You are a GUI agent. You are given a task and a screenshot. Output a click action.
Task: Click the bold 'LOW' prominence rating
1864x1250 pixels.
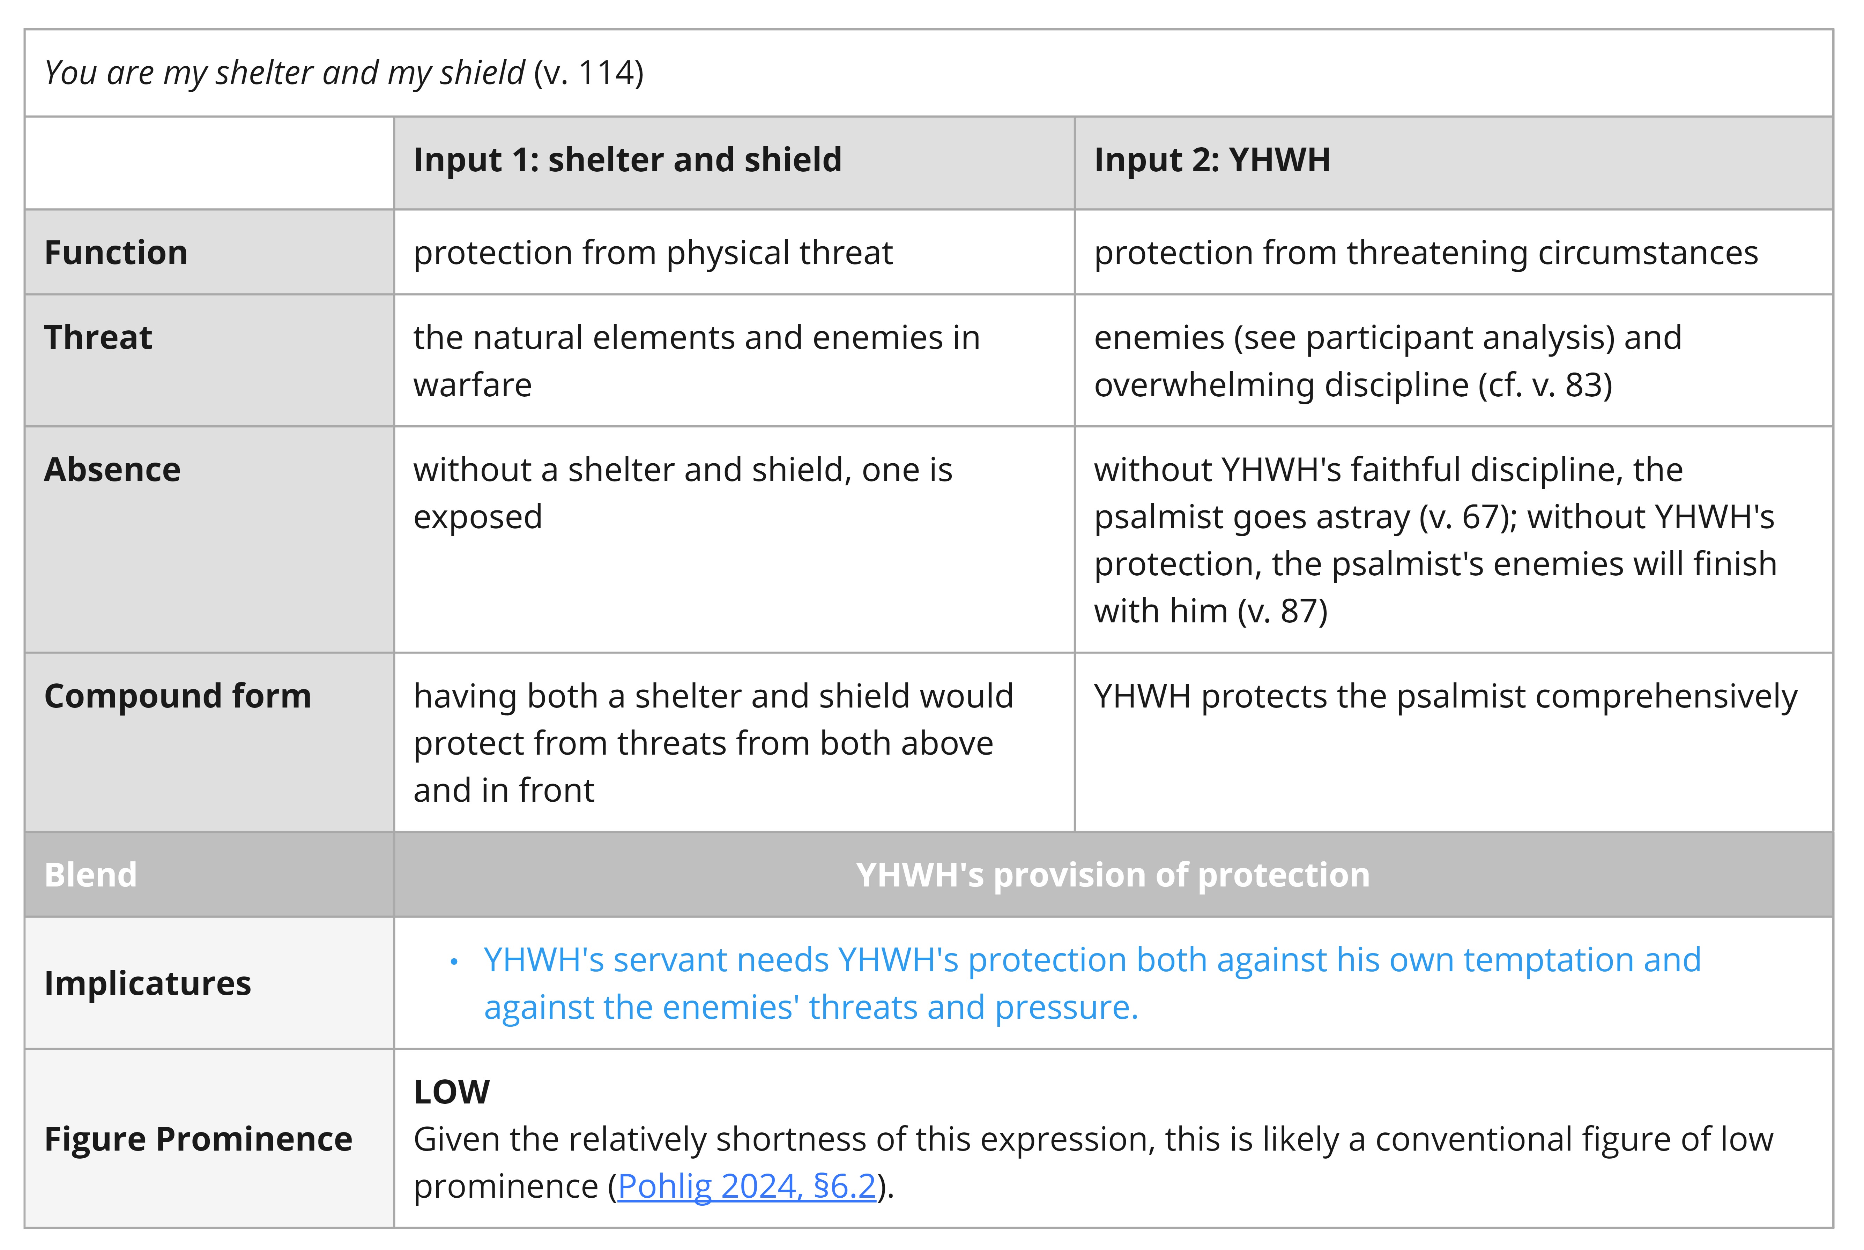tap(451, 1092)
